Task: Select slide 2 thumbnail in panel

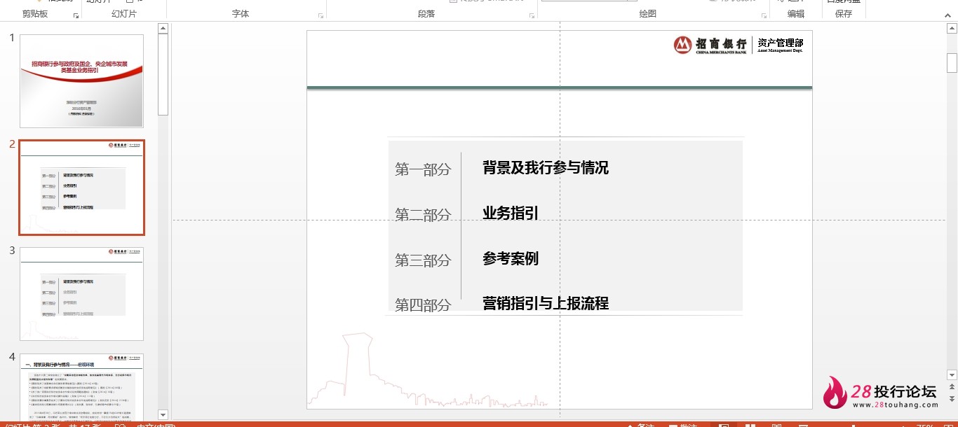Action: pyautogui.click(x=81, y=188)
